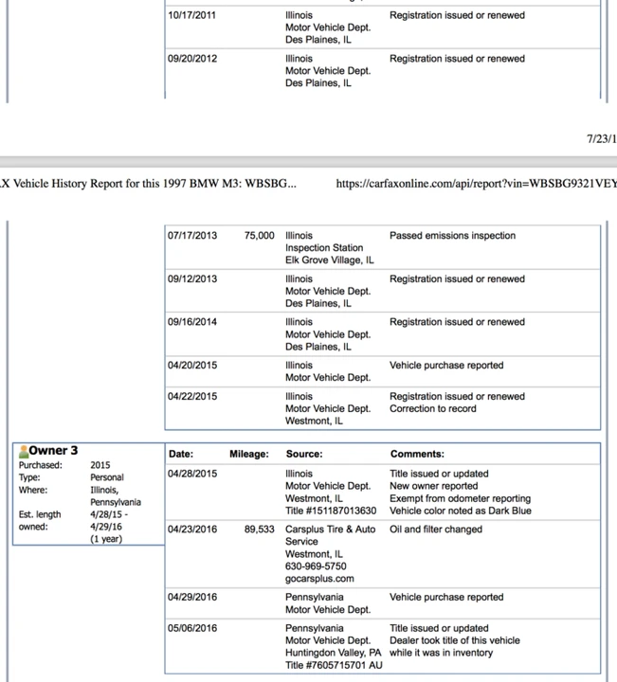The image size is (617, 682).
Task: Click the 04/29/2016 date entry
Action: click(x=191, y=597)
